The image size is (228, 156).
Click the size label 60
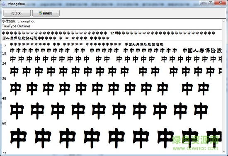pos(4,123)
